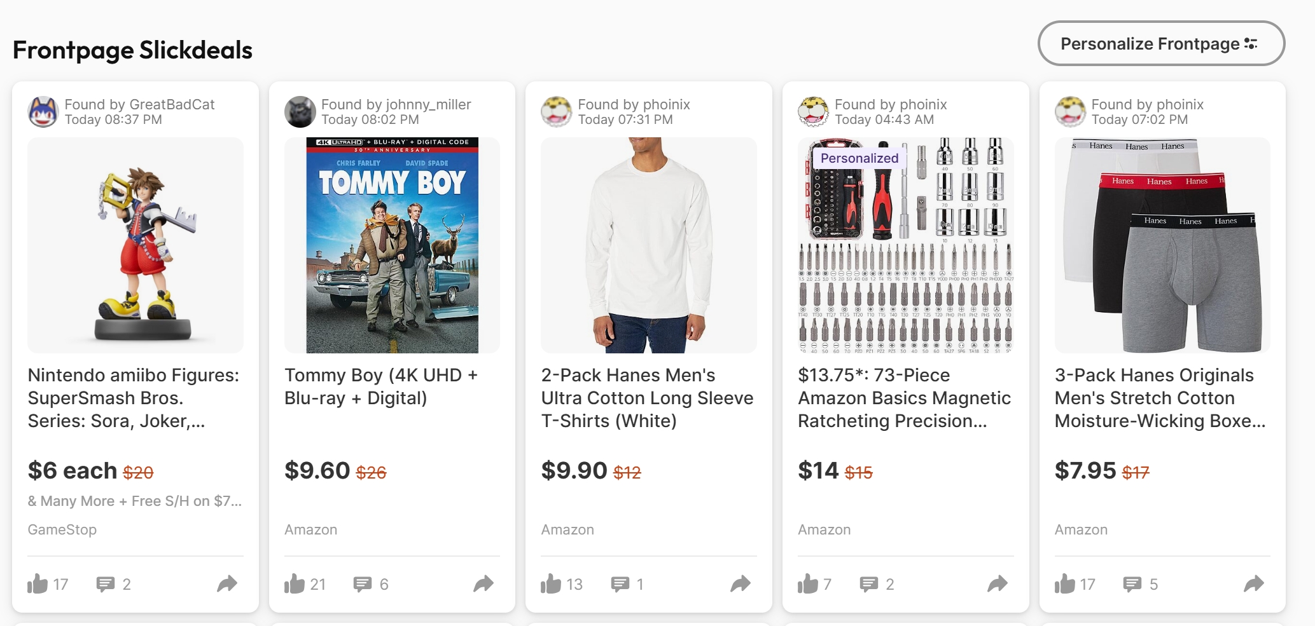Open the 3-Pack Hanes Originals deal title

coord(1160,398)
